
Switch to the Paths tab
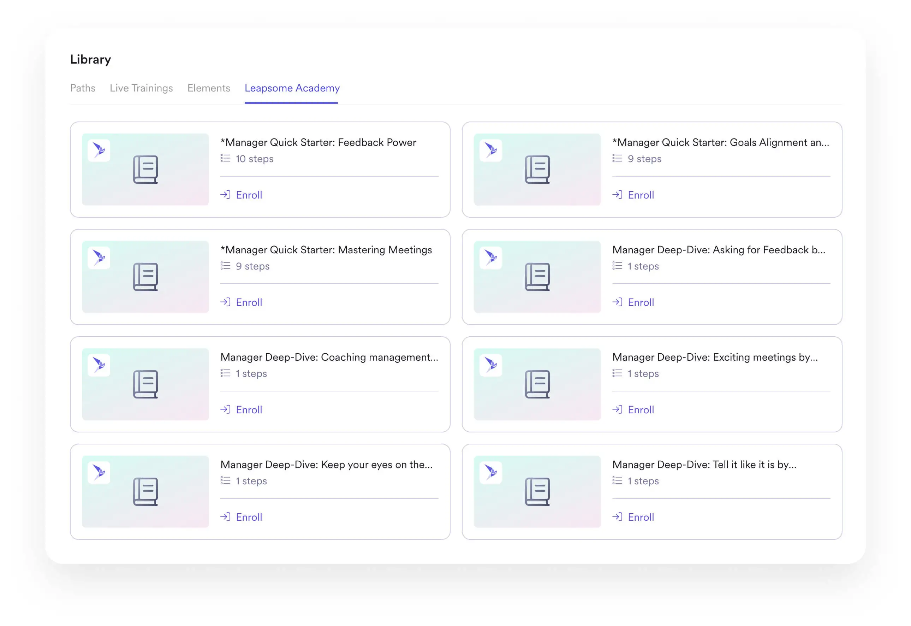point(83,88)
